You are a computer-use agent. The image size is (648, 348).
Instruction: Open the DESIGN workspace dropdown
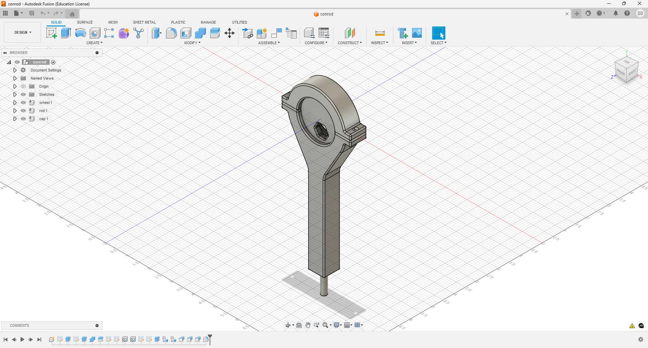pos(22,32)
